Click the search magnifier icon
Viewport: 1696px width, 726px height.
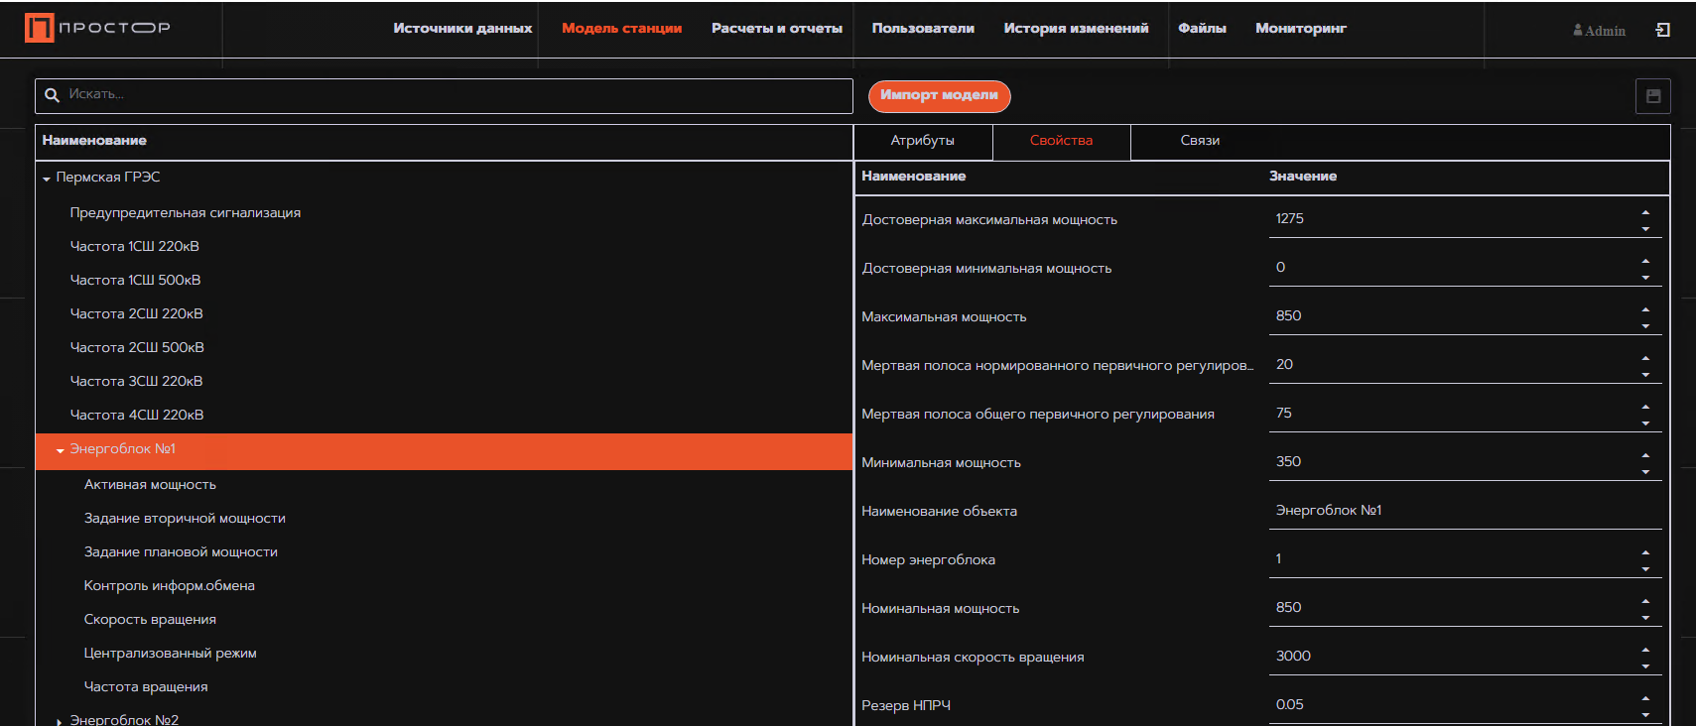(x=53, y=95)
